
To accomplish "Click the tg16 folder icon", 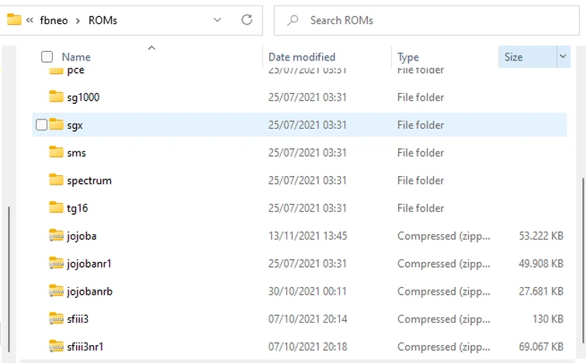I will pos(56,208).
